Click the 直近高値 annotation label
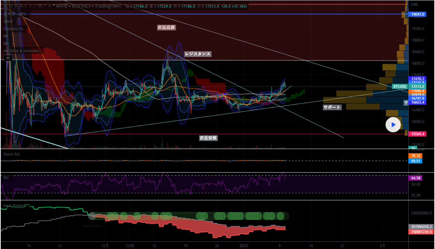This screenshot has width=435, height=249. tap(167, 27)
